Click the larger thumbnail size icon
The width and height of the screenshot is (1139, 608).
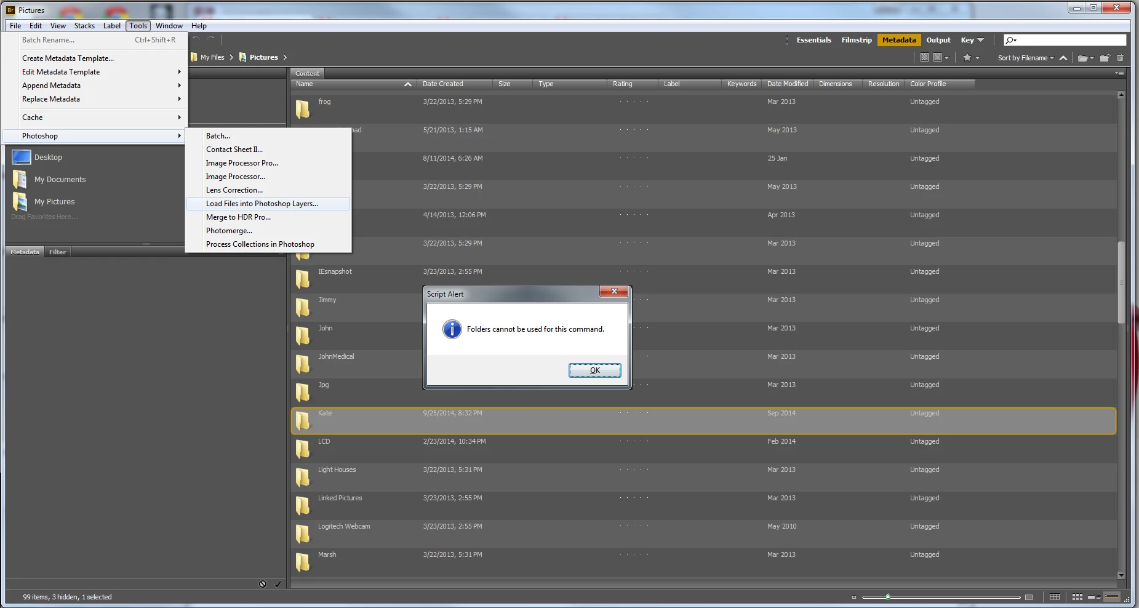(x=1028, y=597)
